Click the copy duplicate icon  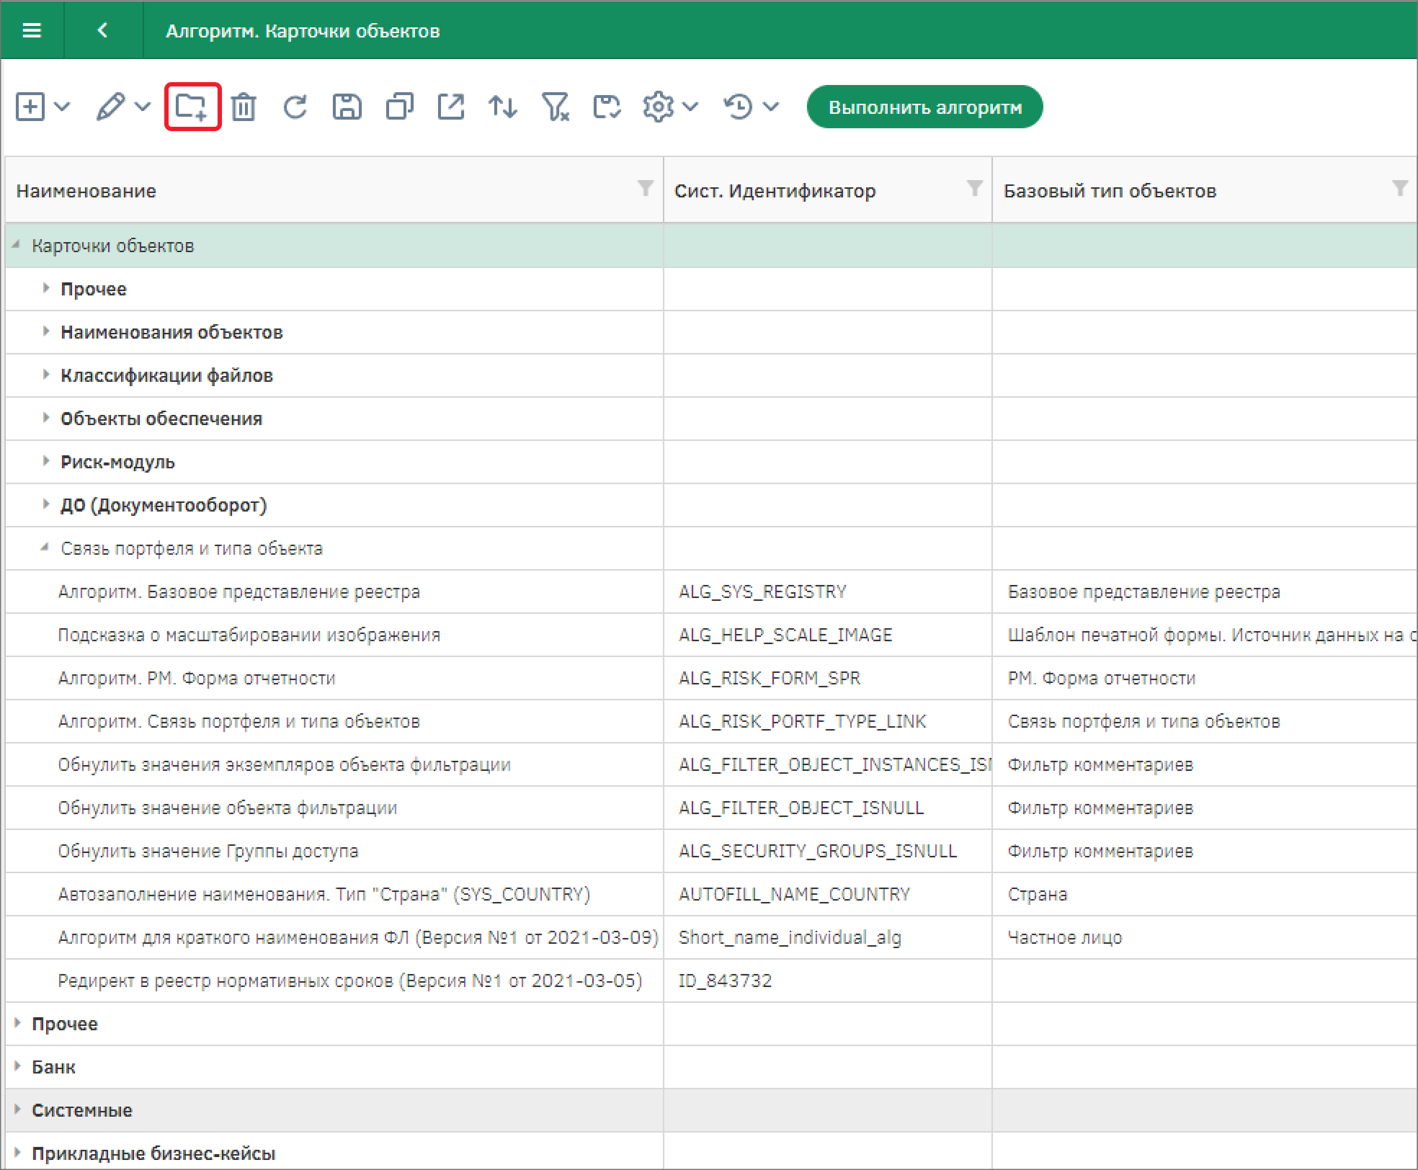(399, 107)
